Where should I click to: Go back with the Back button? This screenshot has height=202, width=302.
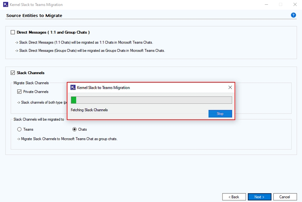coord(234,197)
